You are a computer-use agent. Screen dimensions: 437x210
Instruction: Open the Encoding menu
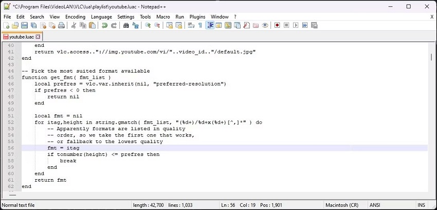tap(75, 17)
